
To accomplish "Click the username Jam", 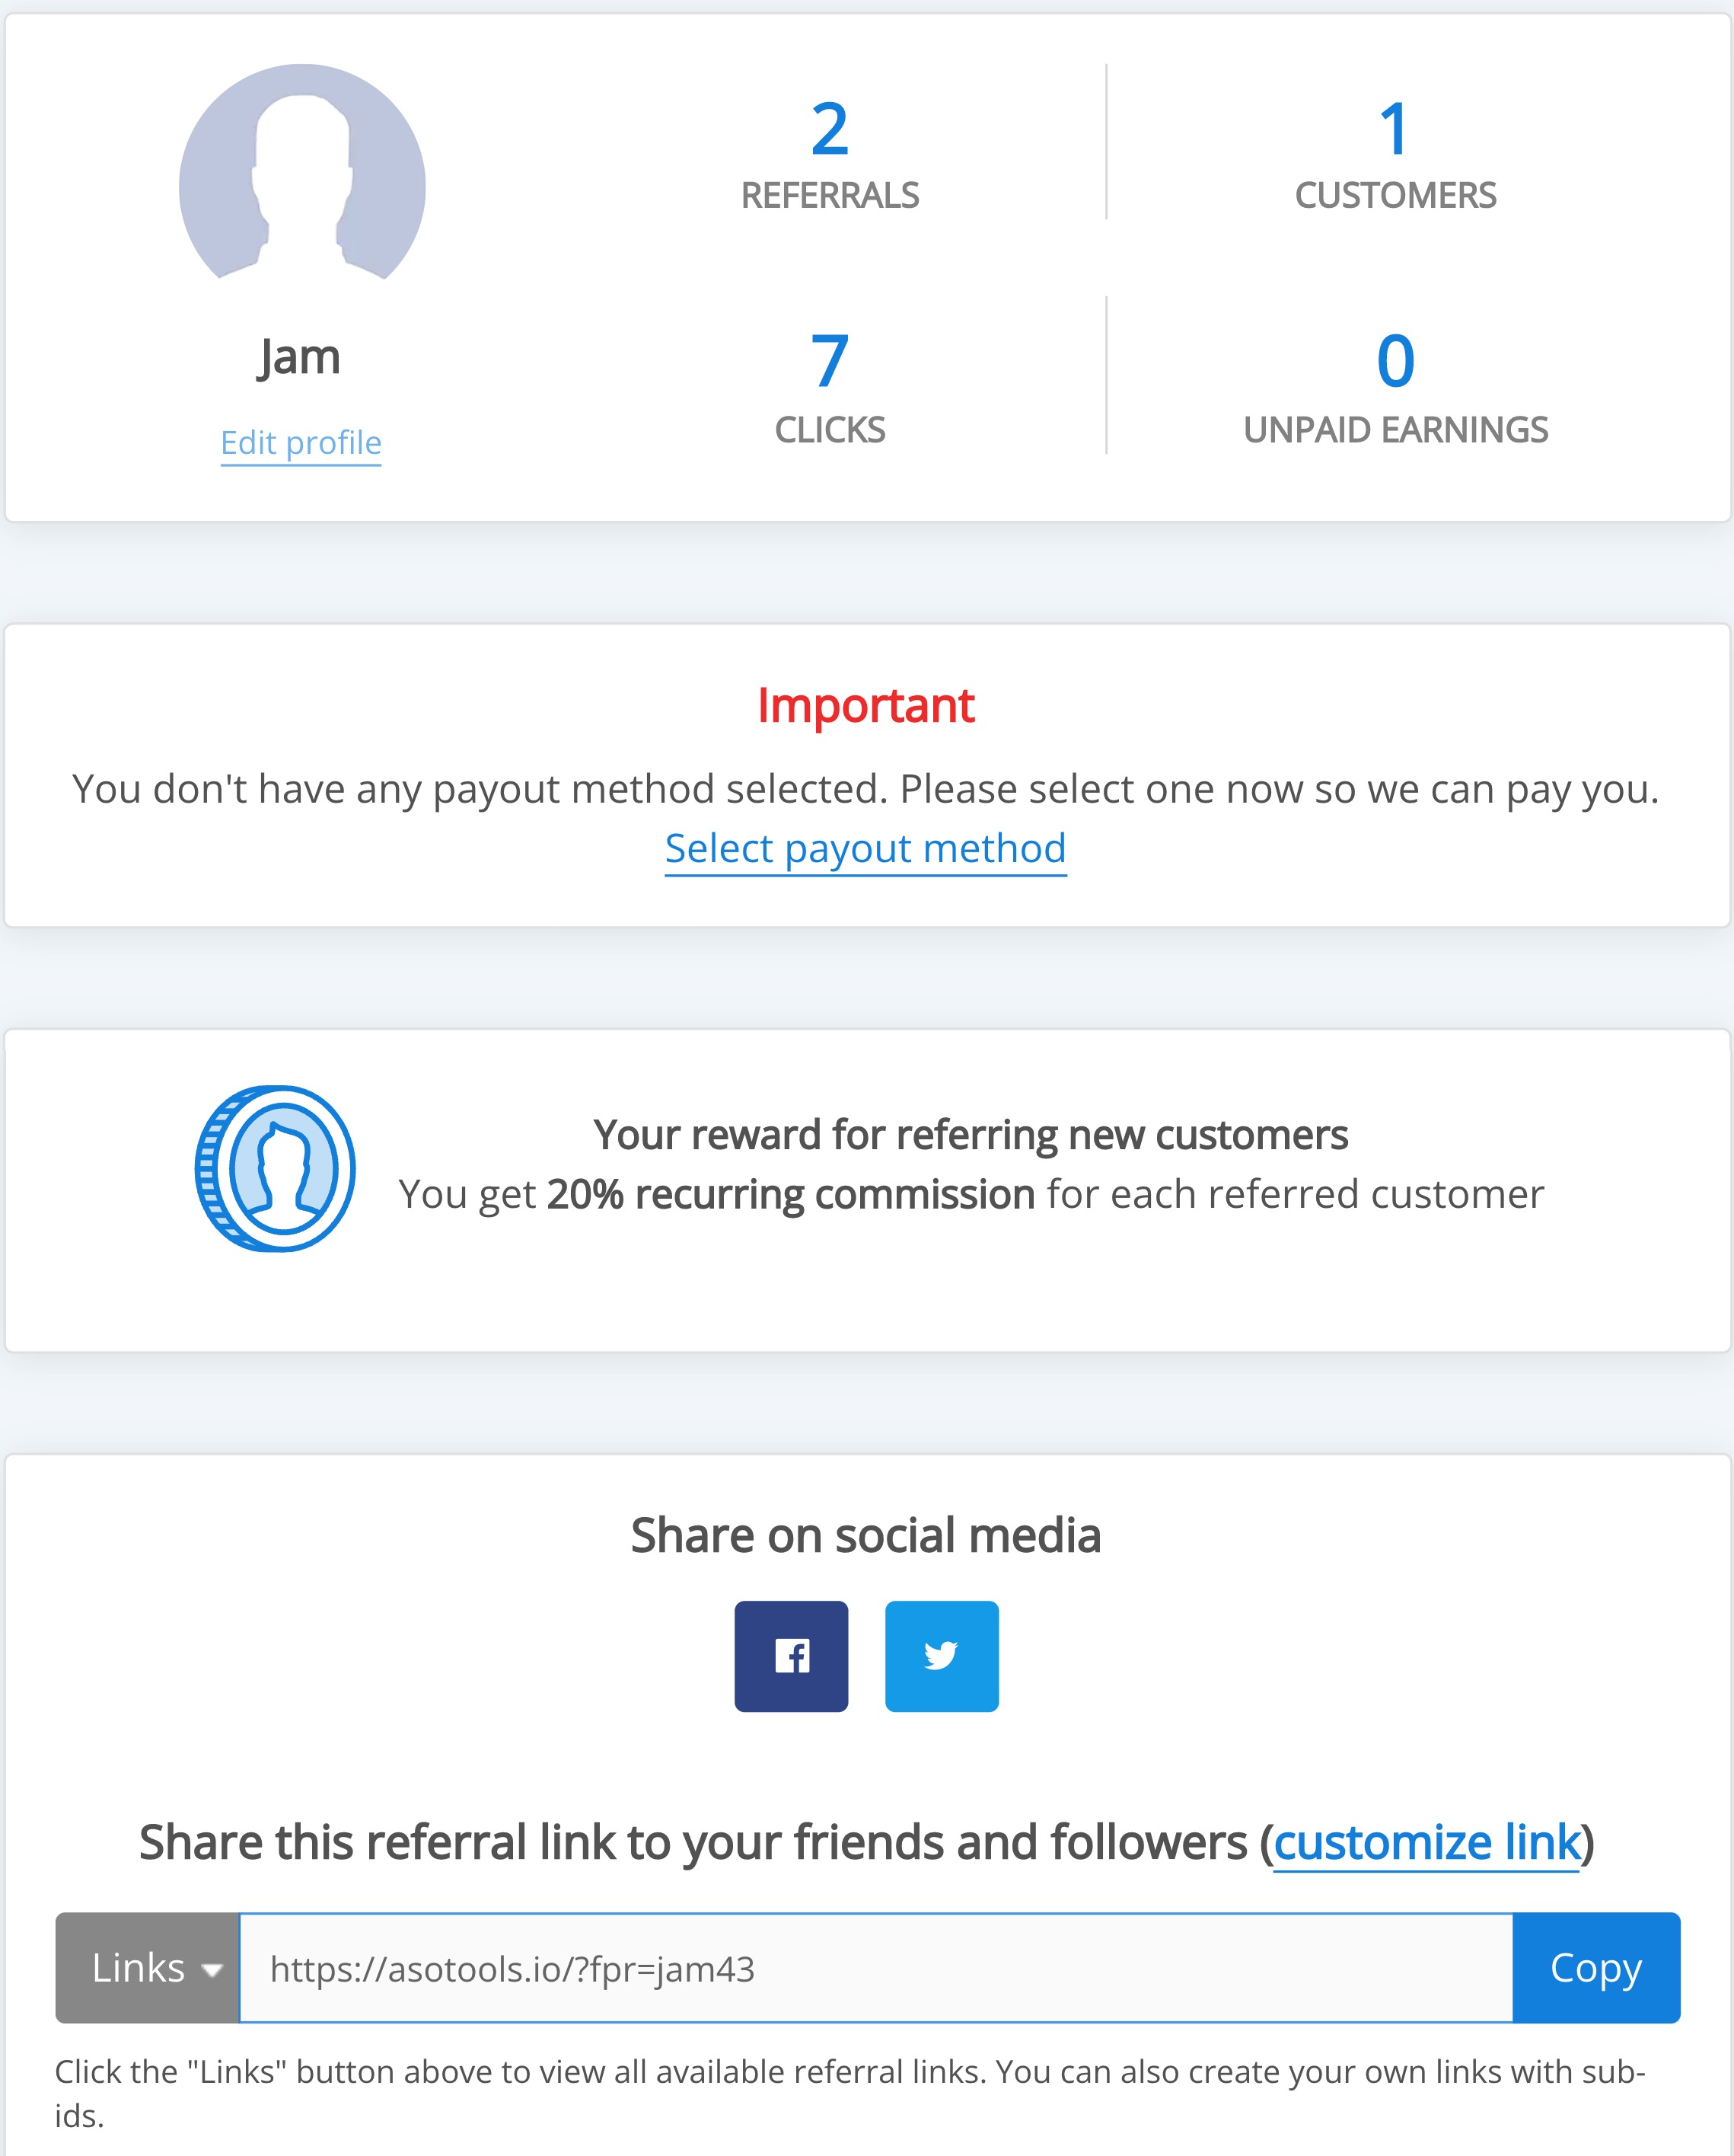I will 300,357.
